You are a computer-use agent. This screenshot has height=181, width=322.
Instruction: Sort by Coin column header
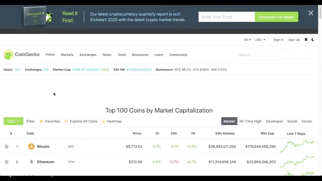pyautogui.click(x=30, y=133)
